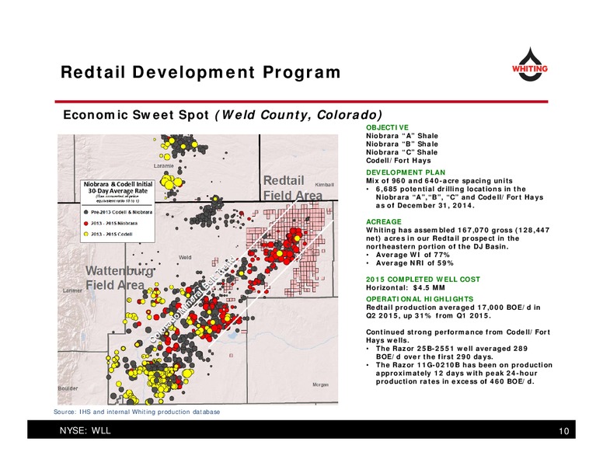Click the 'Kimball' county label on map
This screenshot has width=603, height=466.
coord(324,185)
